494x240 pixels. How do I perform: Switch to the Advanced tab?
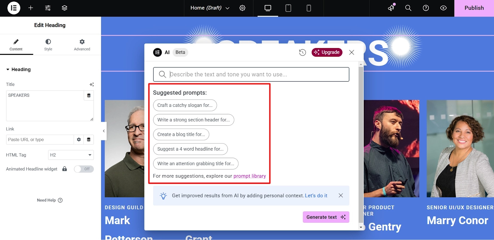coord(82,45)
